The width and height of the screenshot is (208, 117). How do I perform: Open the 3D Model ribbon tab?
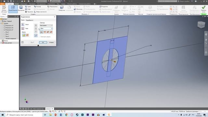pyautogui.click(x=9, y=4)
